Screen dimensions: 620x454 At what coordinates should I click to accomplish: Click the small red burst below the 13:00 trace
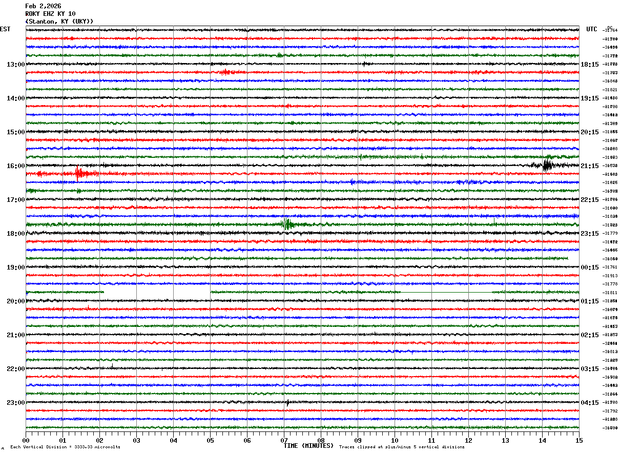pos(225,72)
